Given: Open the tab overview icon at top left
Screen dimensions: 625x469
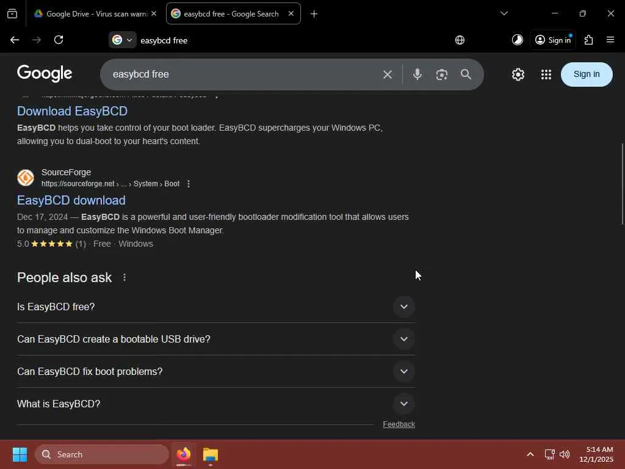Looking at the screenshot, I should [12, 13].
